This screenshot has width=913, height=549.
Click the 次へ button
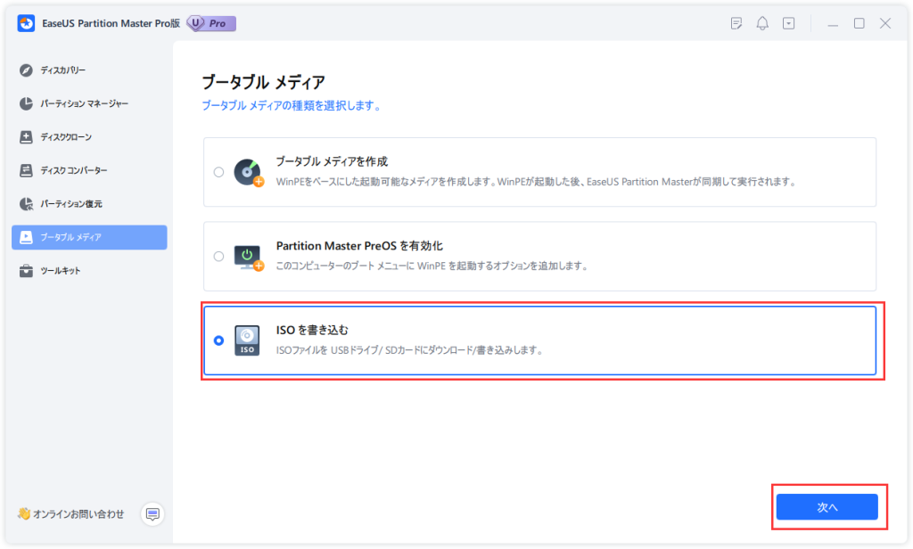point(827,507)
